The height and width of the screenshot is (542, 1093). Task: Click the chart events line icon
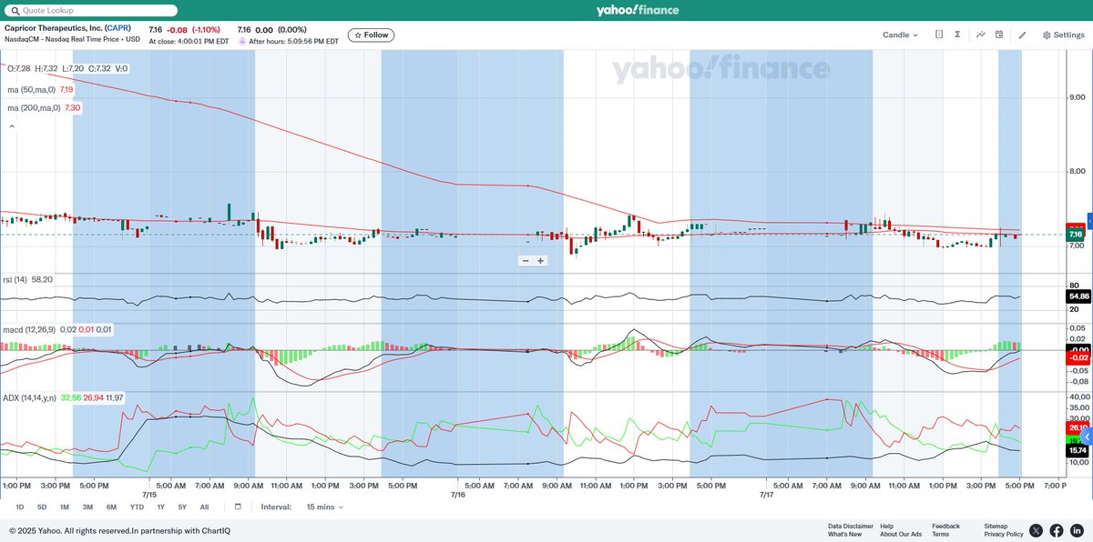click(981, 35)
